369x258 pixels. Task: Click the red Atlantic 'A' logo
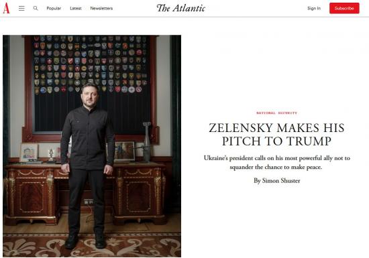6,8
